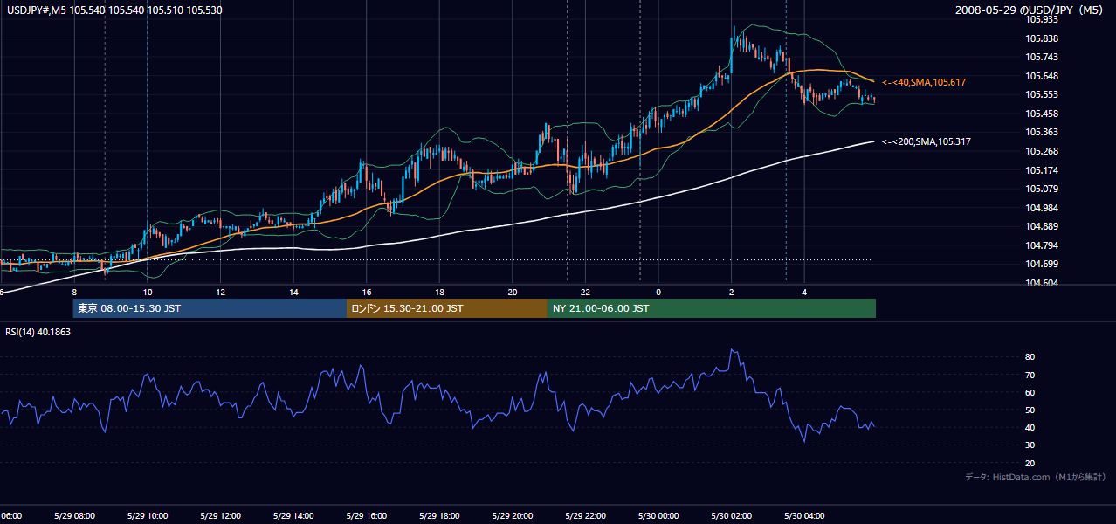Screen dimensions: 1116x524
Task: Click the 104.699 price axis label
Action: [x=1041, y=264]
